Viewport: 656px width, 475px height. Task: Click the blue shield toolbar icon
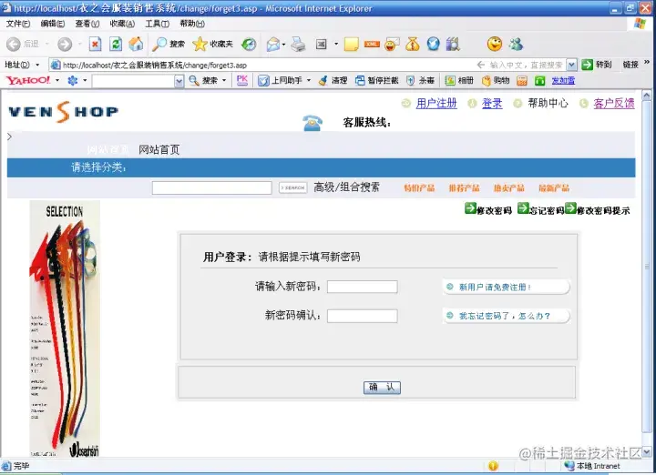pos(434,44)
